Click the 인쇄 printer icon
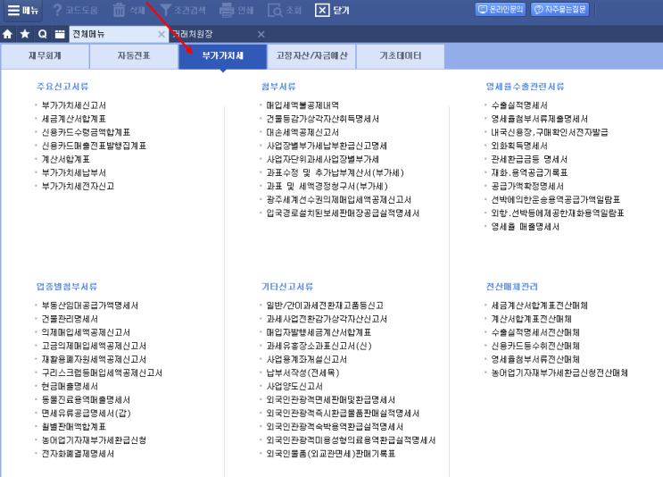663x477 pixels. coord(227,10)
